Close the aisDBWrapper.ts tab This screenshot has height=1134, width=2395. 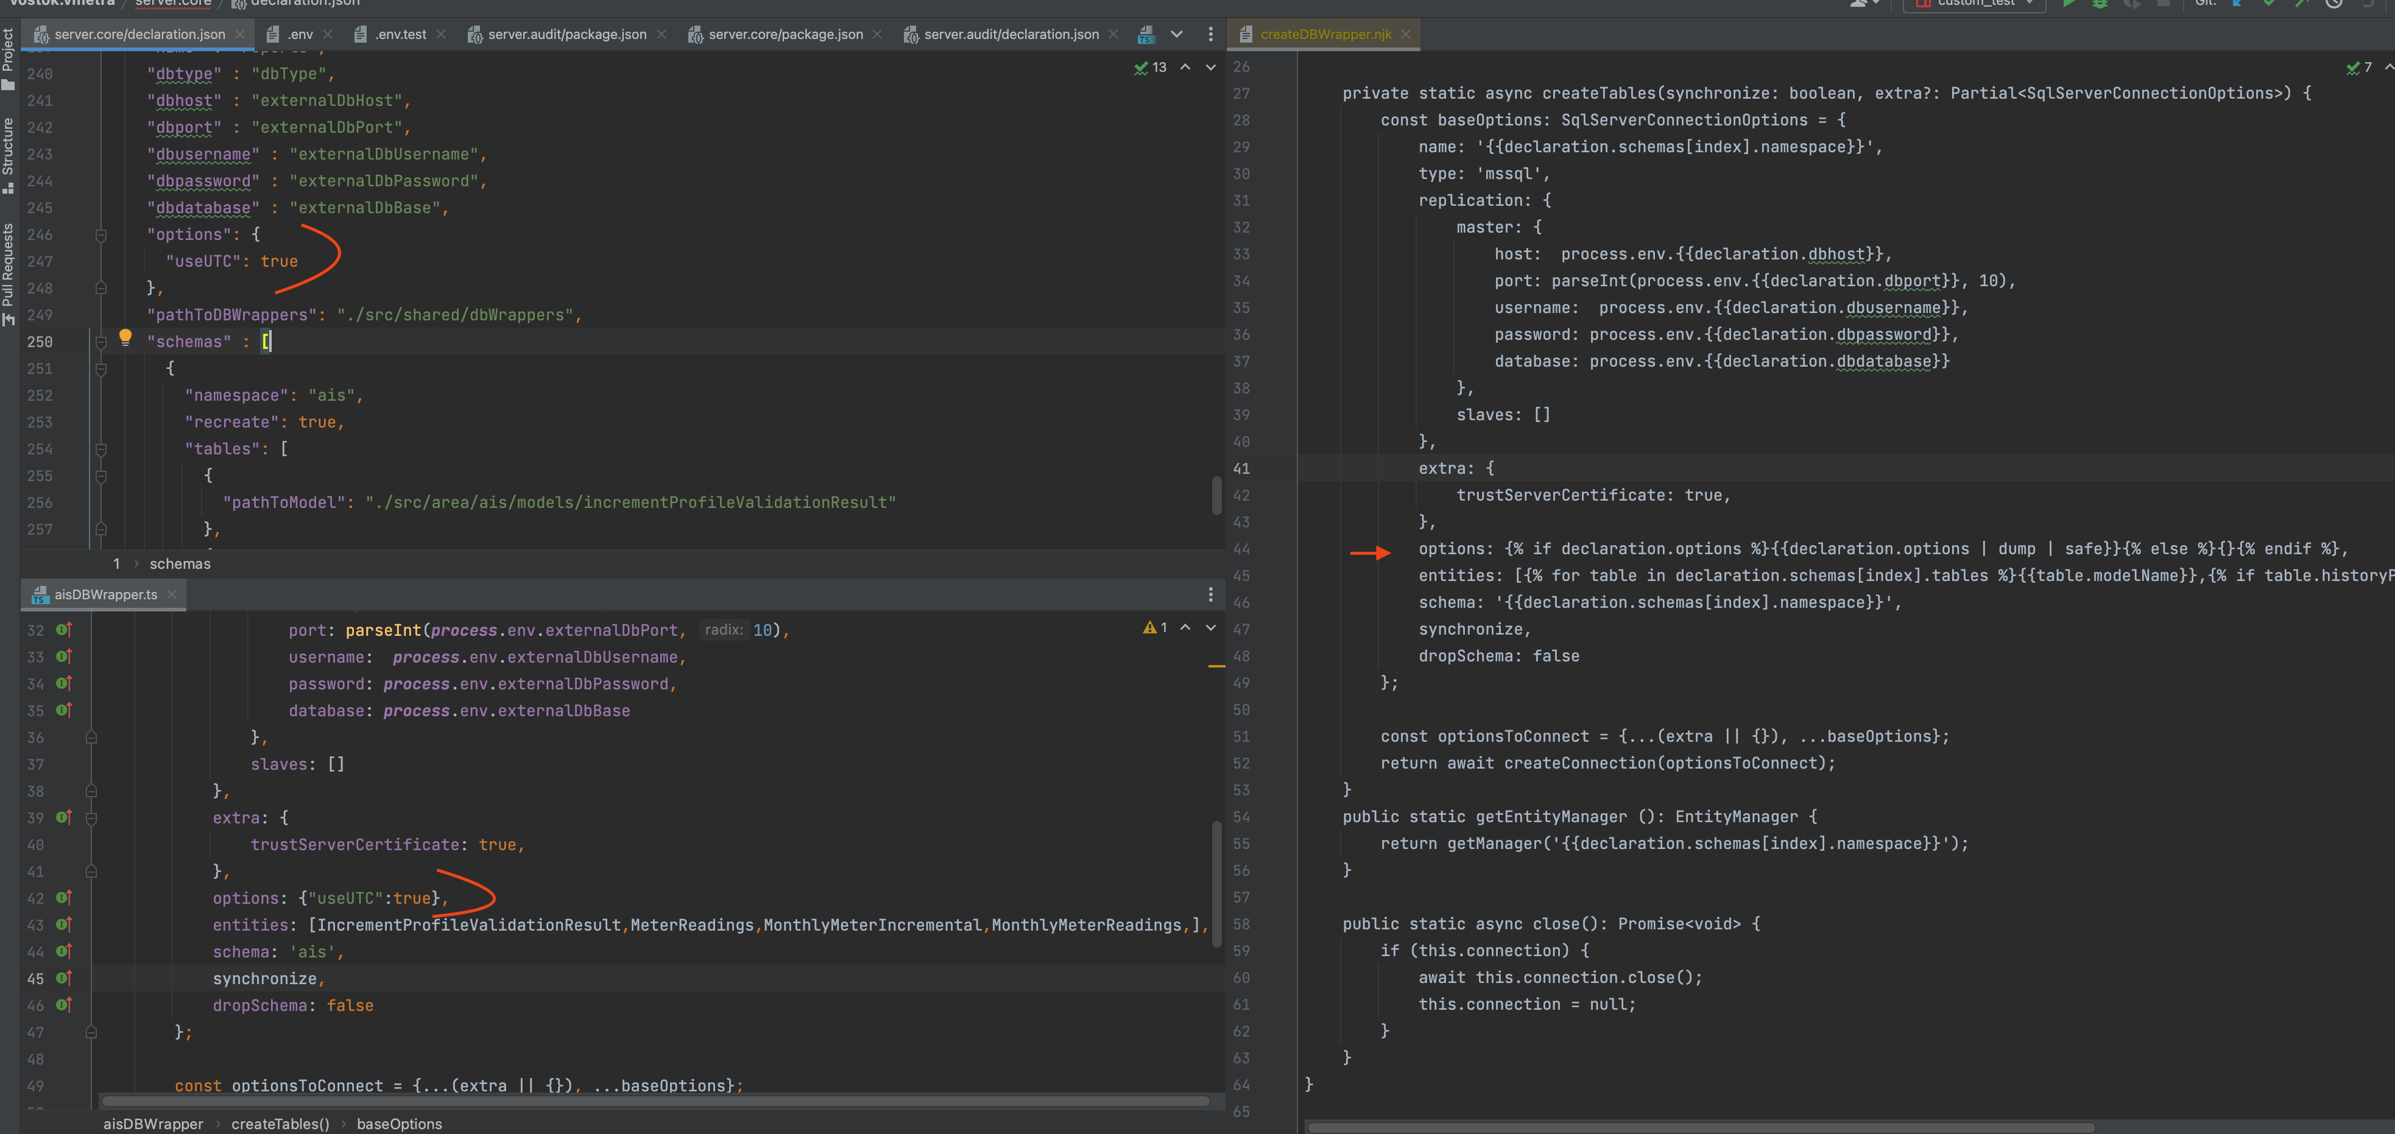click(171, 594)
